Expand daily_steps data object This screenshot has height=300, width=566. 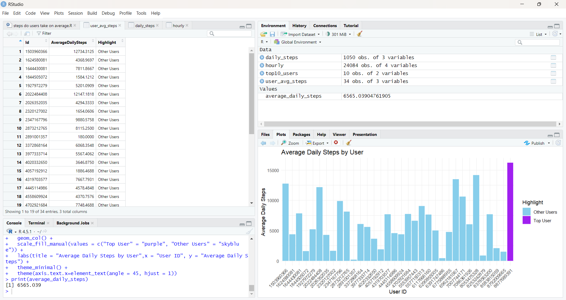click(x=262, y=58)
